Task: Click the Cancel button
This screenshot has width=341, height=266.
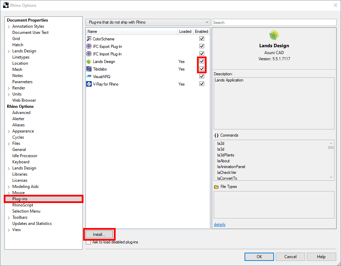Action: 290,257
